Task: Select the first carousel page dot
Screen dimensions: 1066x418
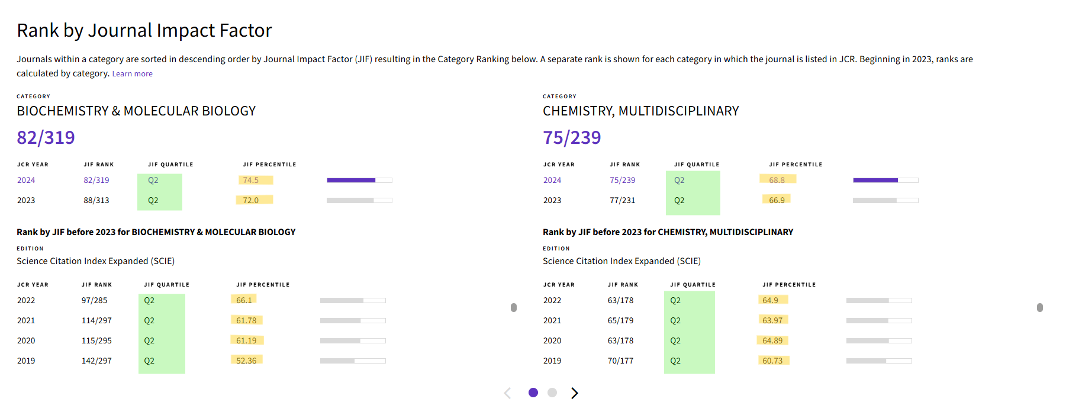Action: [533, 393]
